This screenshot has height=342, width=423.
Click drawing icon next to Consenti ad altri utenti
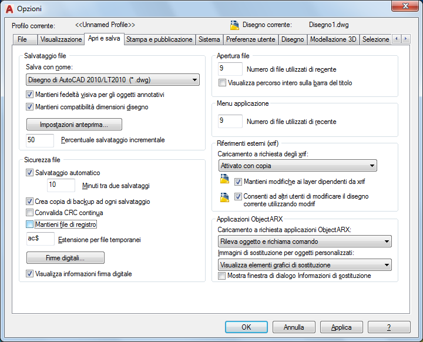point(224,197)
